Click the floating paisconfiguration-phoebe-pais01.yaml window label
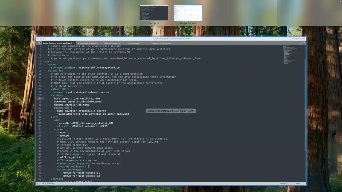Screen dimensions: 342x192 [x=171, y=111]
